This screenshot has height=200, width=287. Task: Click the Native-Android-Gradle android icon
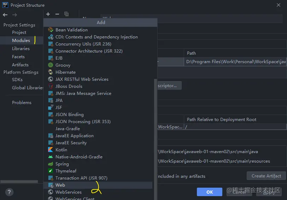click(x=51, y=157)
